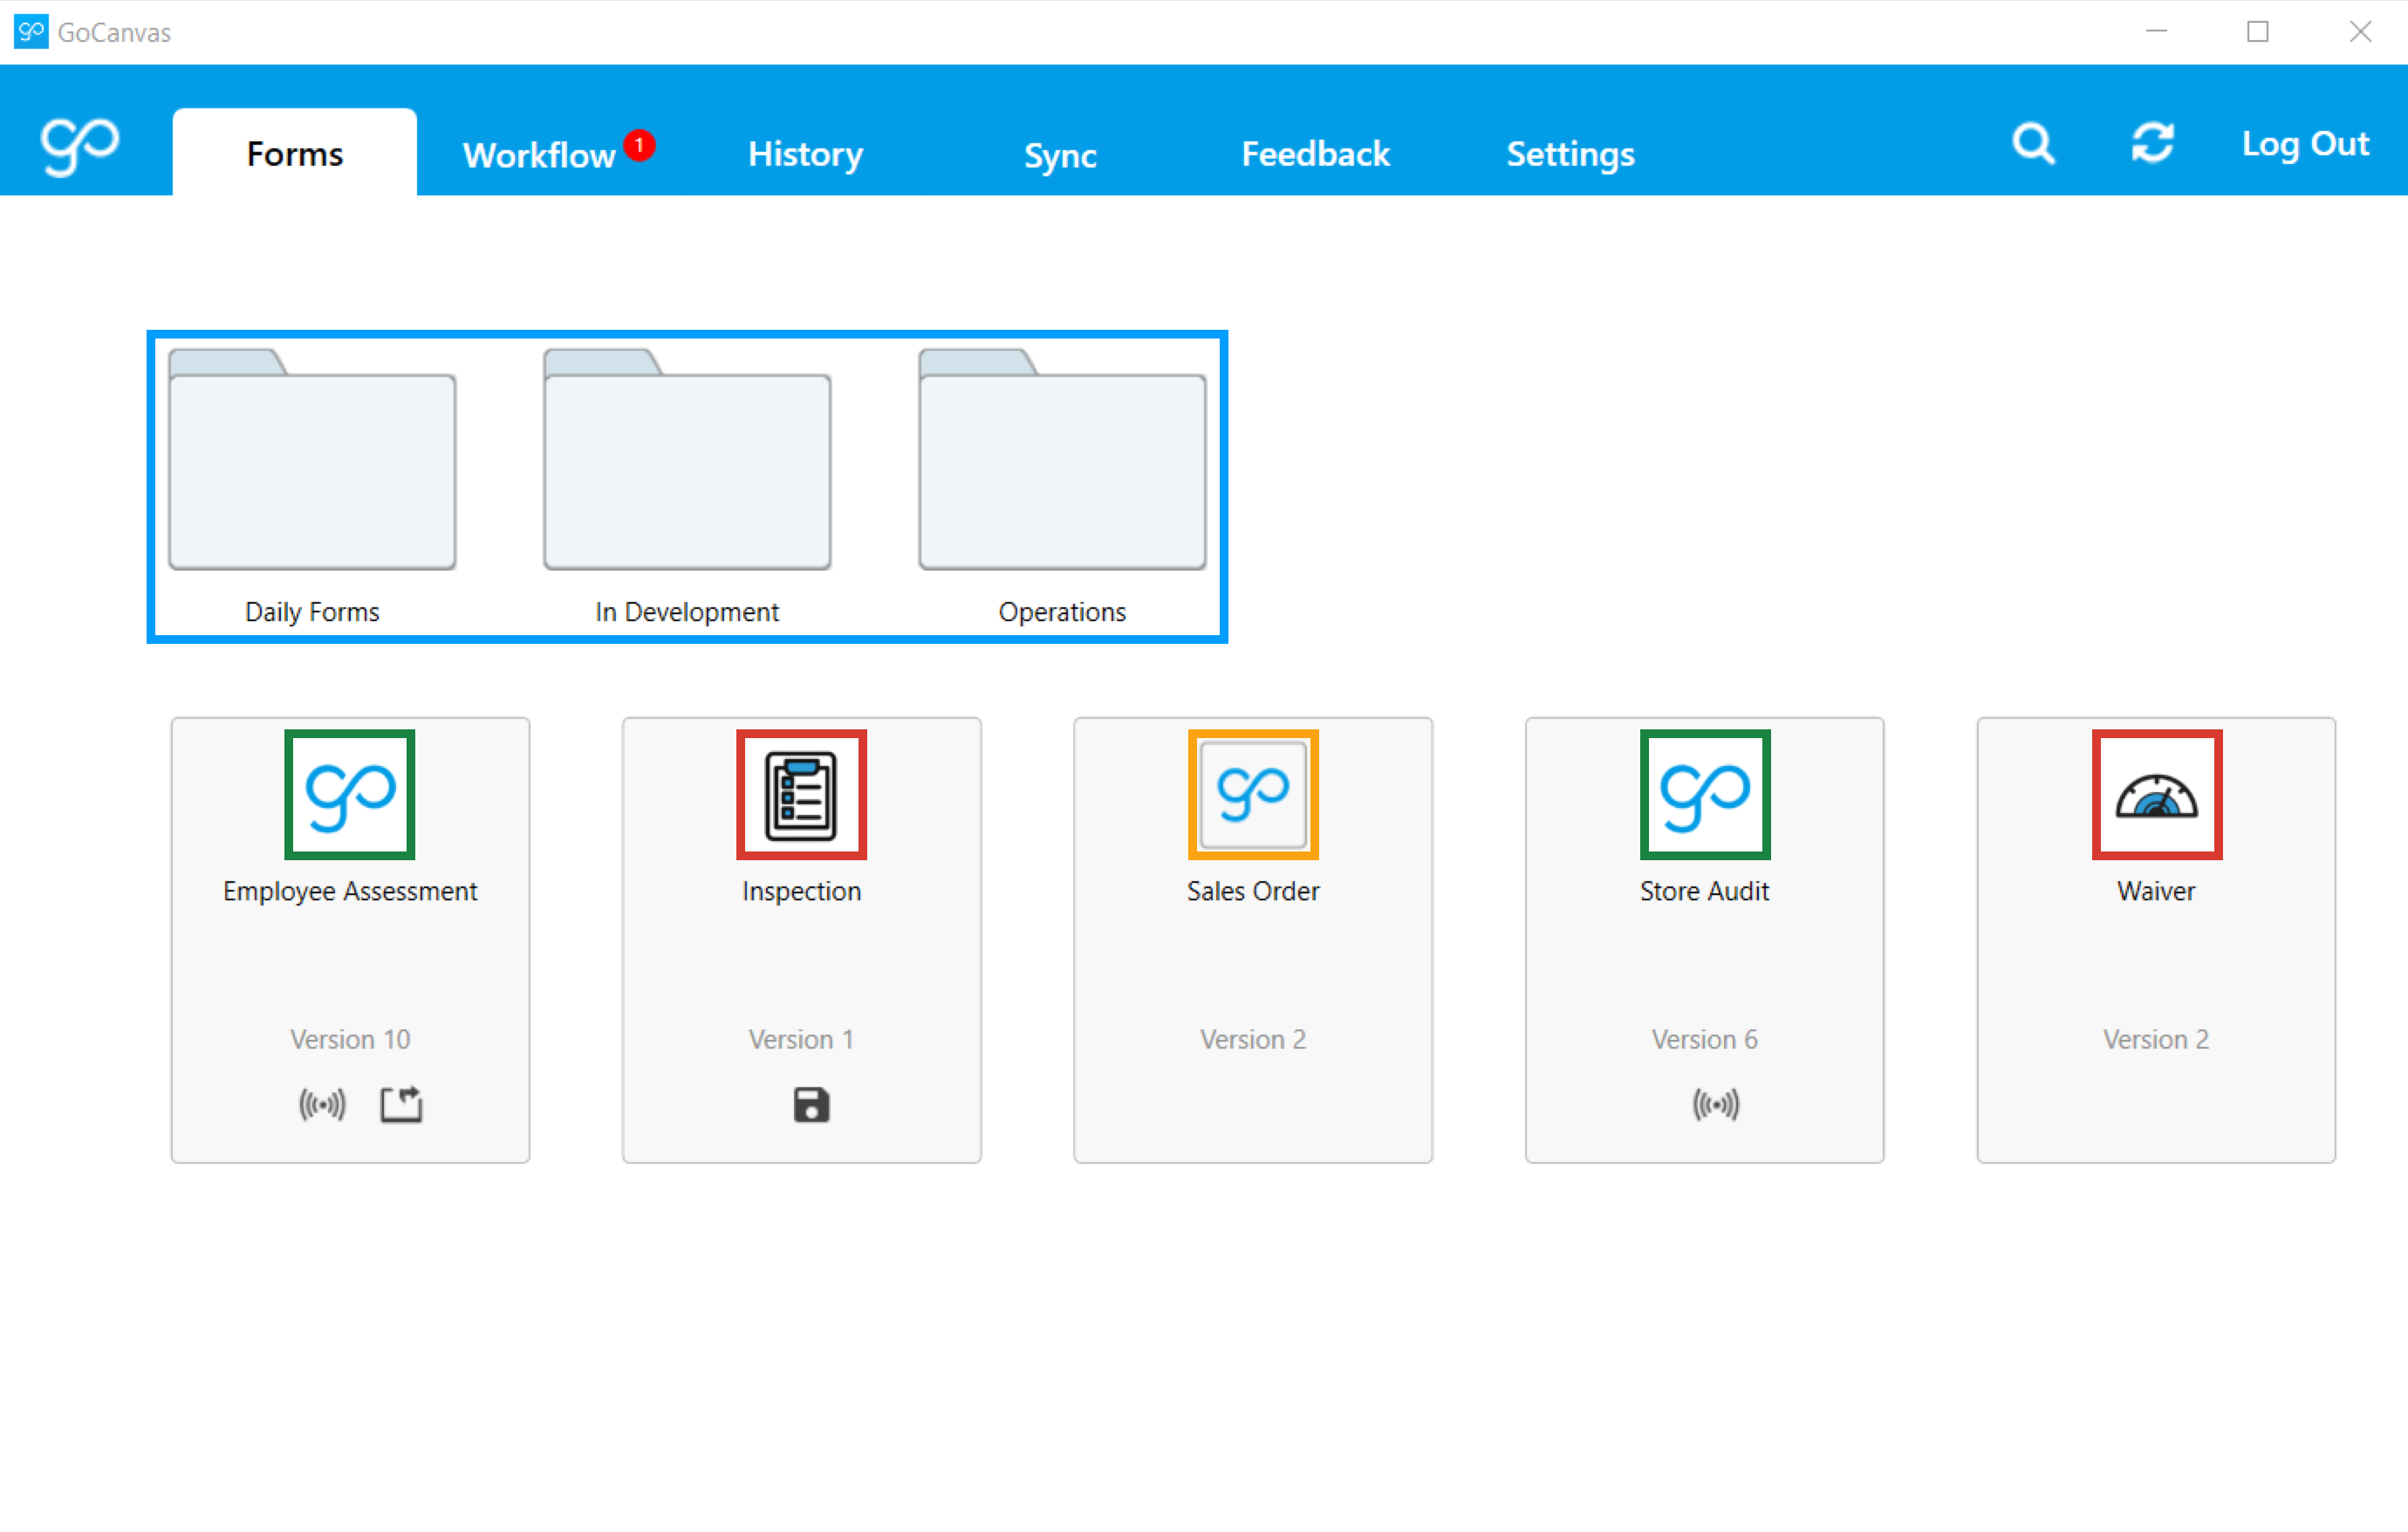This screenshot has height=1532, width=2408.
Task: Click the Waiver gauge icon
Action: pyautogui.click(x=2157, y=795)
